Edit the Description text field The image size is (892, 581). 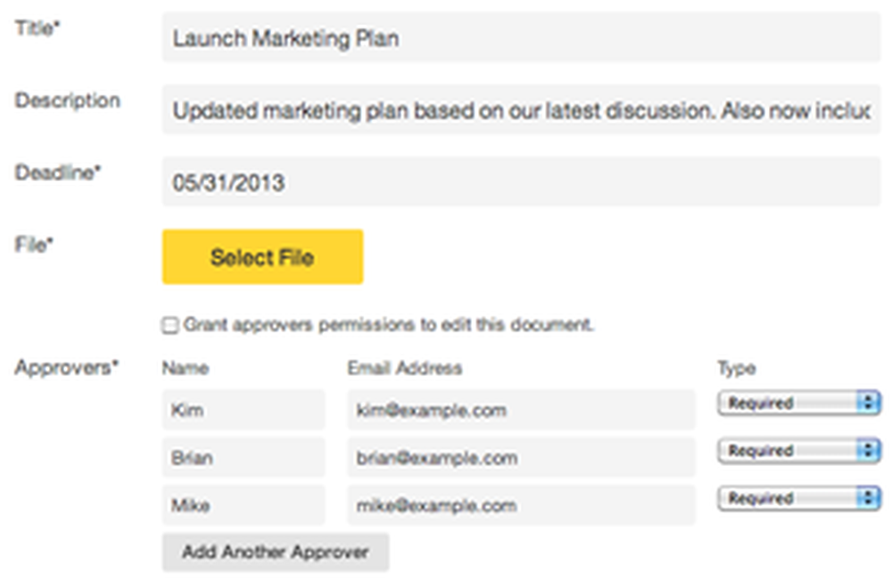(x=521, y=110)
